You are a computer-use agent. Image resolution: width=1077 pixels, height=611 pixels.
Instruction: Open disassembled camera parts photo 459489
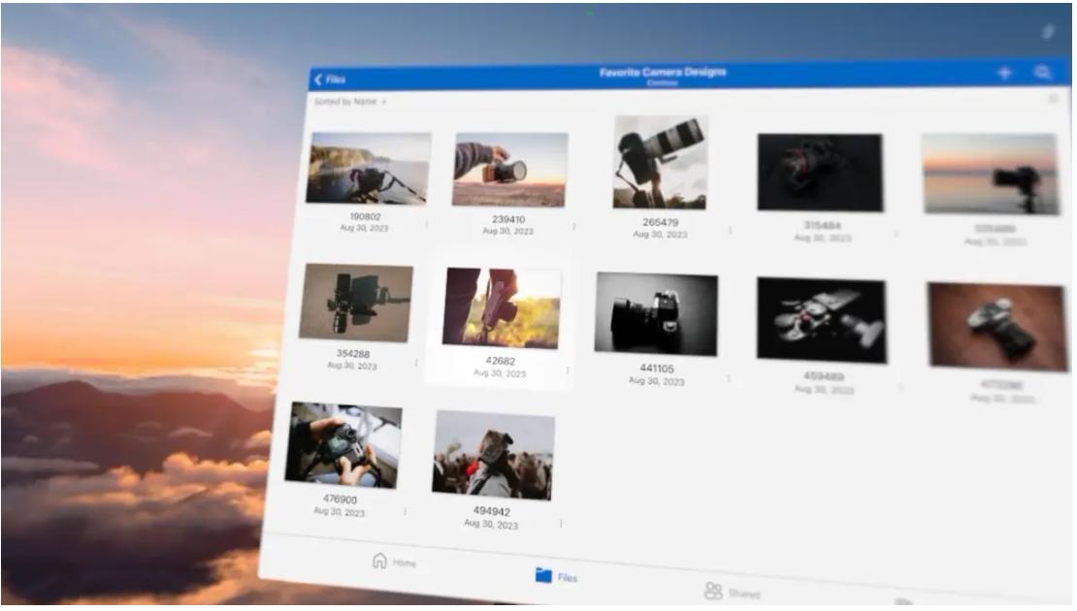pos(822,320)
